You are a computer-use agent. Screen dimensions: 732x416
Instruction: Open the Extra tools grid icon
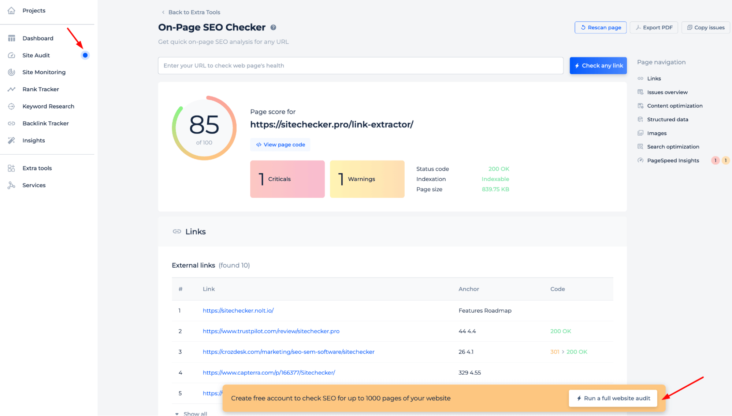(x=11, y=168)
